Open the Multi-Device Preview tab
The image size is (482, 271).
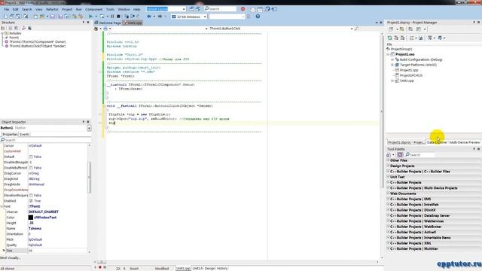coord(465,142)
